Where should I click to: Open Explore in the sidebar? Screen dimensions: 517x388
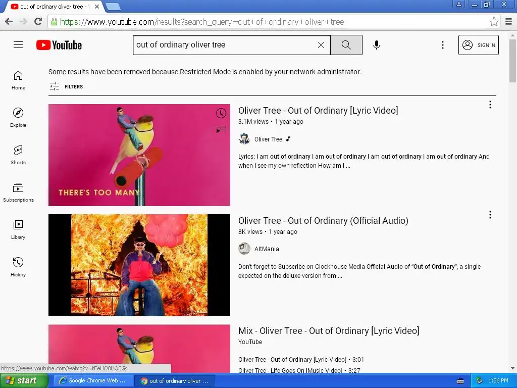(18, 117)
